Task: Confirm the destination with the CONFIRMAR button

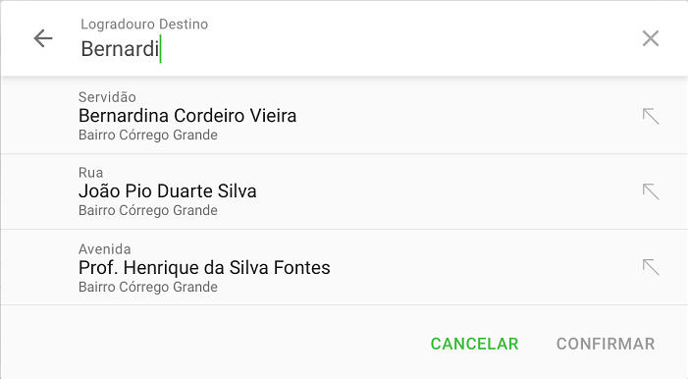Action: (606, 344)
